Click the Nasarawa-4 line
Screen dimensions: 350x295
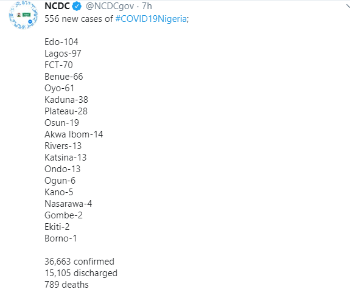click(68, 204)
